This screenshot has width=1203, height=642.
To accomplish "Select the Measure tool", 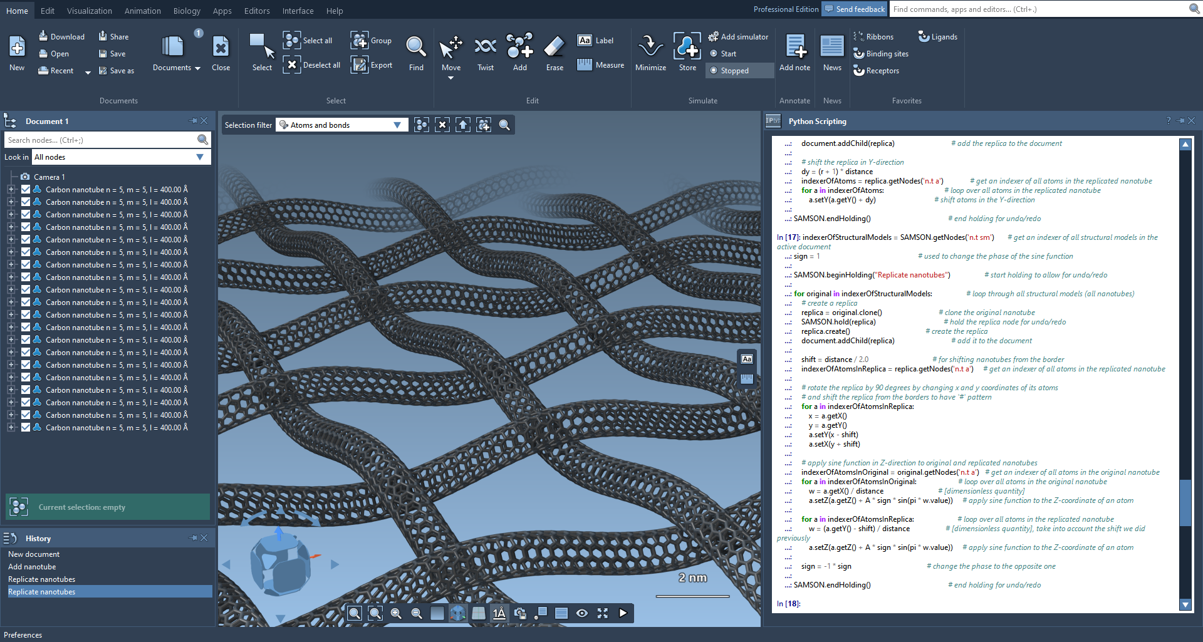I will (601, 65).
